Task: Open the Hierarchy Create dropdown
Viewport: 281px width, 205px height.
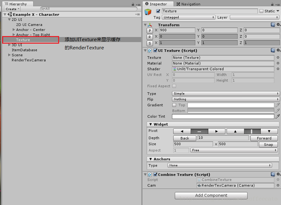Action: (12, 9)
